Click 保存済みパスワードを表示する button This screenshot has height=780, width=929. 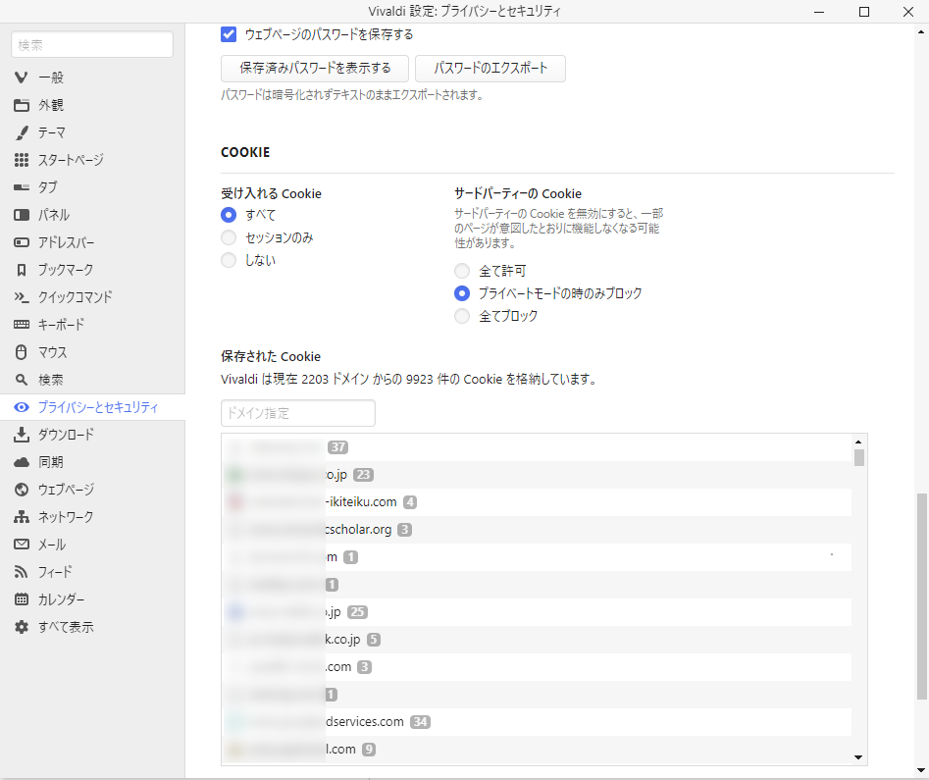315,68
